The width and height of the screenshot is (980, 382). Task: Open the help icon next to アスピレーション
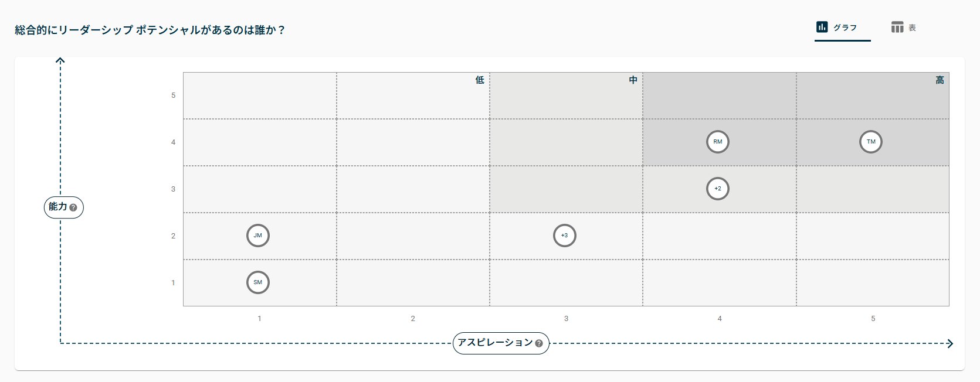point(538,344)
